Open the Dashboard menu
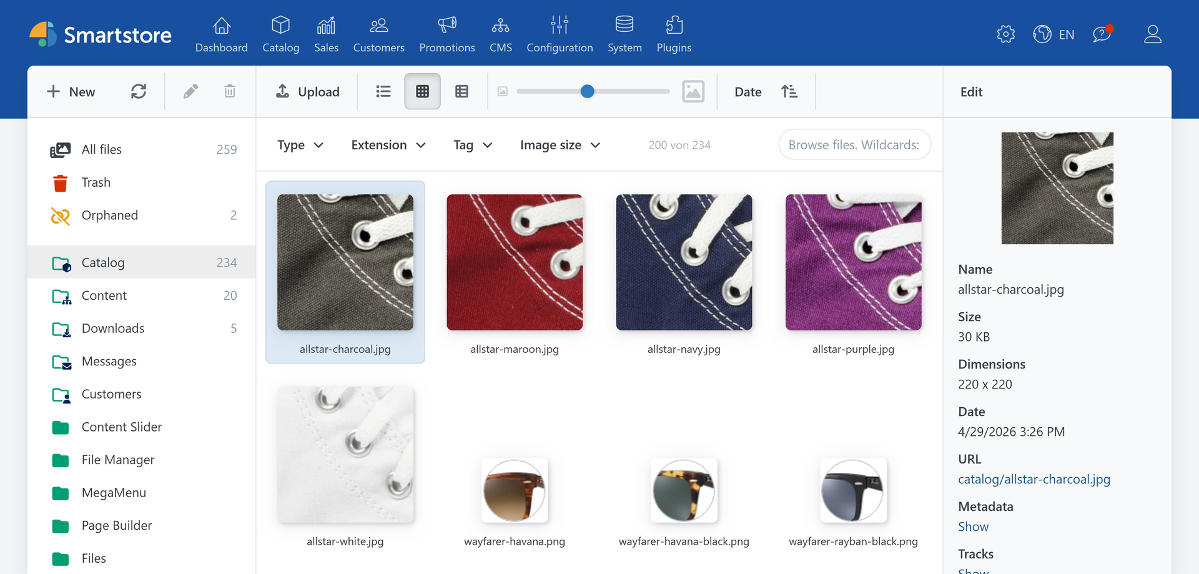 [221, 34]
